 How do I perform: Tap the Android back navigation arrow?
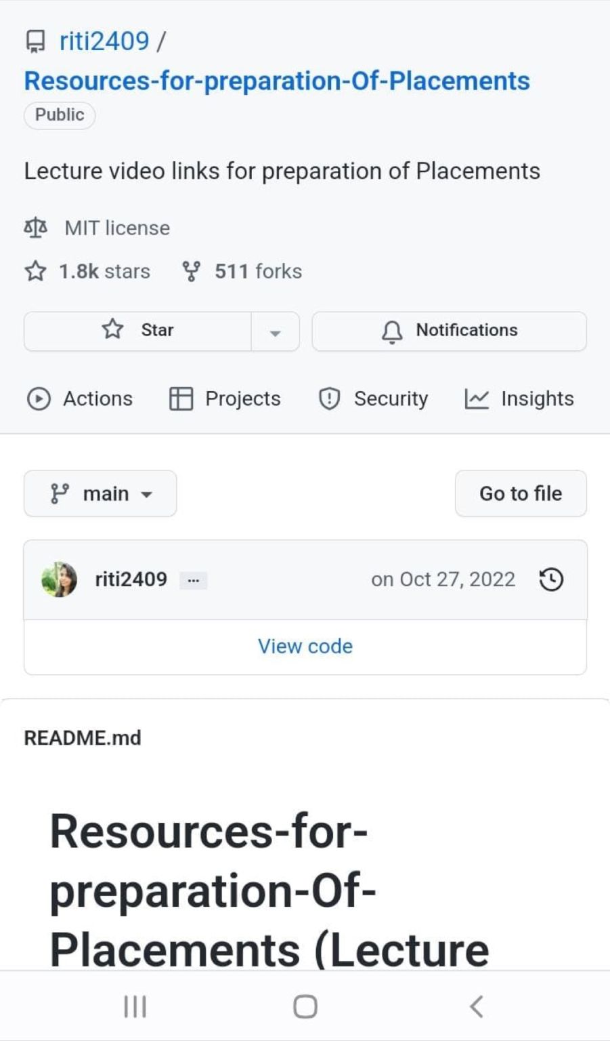click(476, 1006)
